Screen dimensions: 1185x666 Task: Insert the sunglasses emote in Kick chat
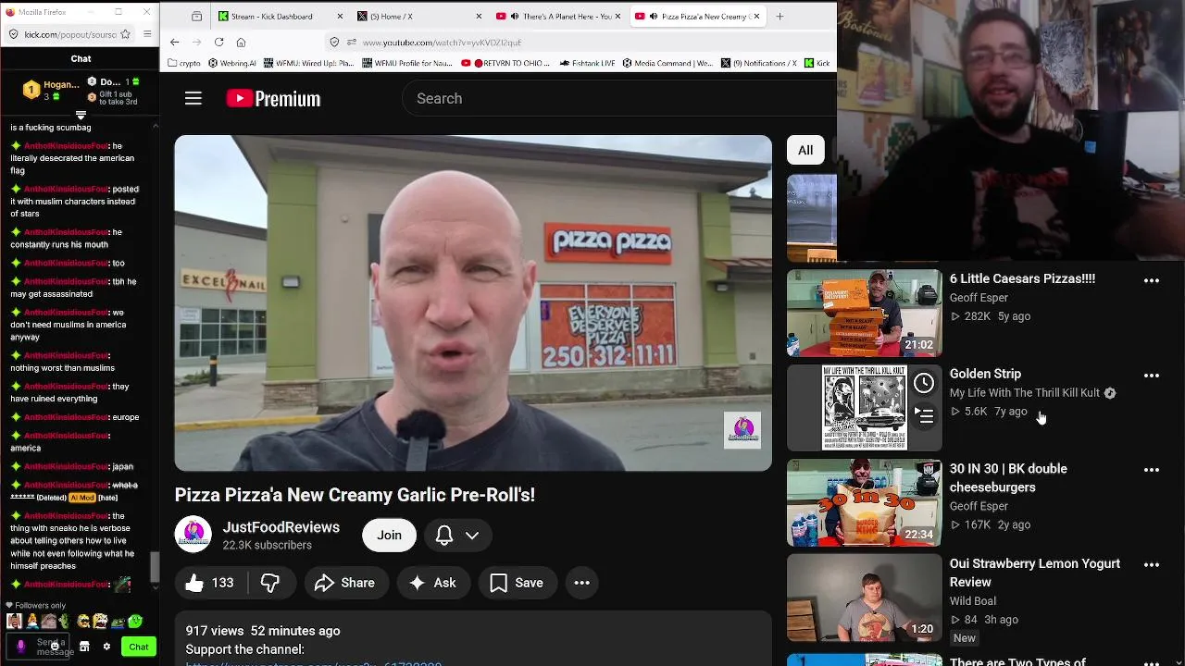coord(84,622)
